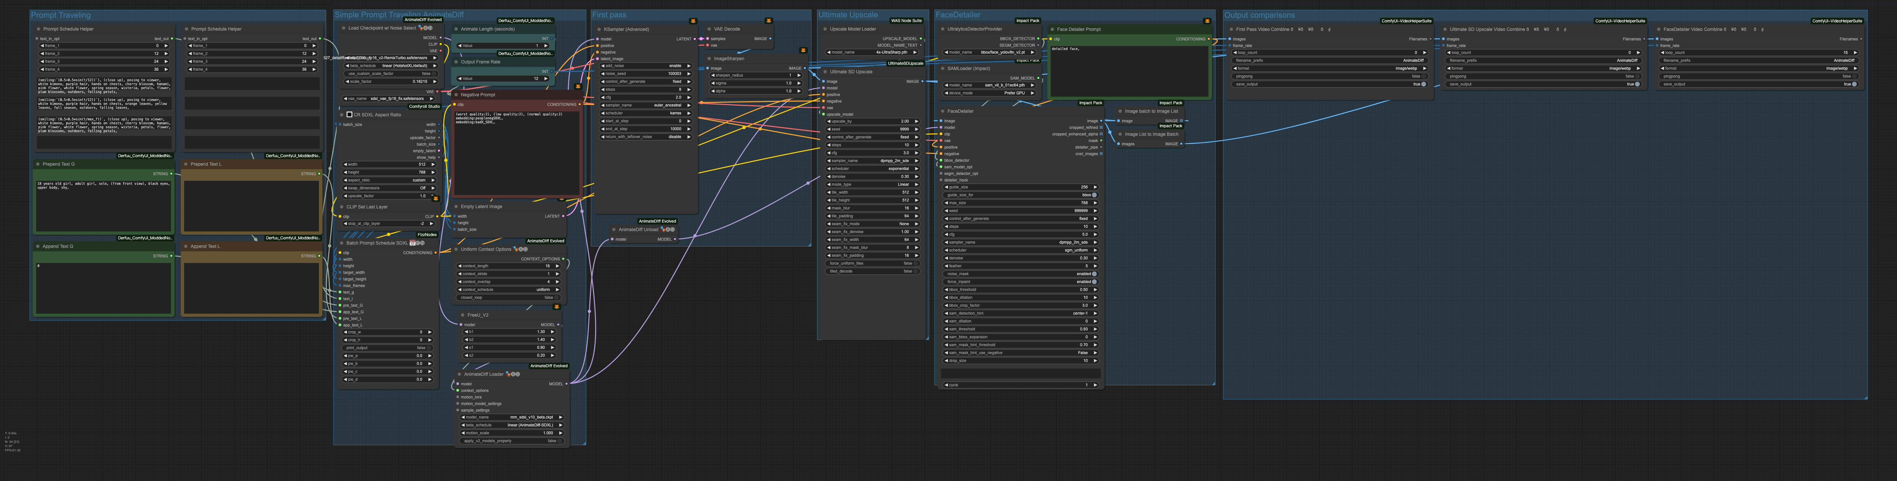This screenshot has width=1897, height=481.
Task: Toggle pingpong in First Pass Video Combine
Action: click(x=1330, y=77)
